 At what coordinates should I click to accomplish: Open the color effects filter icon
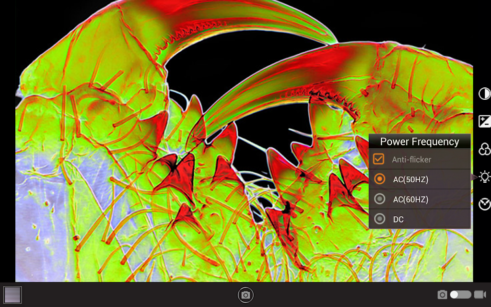point(484,149)
